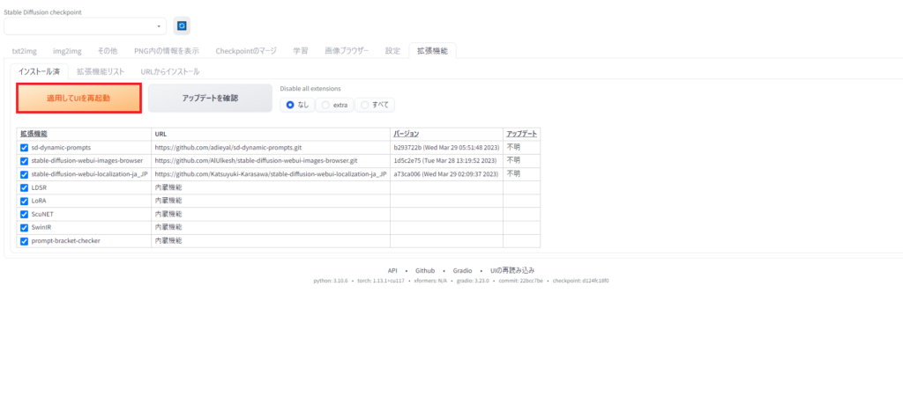
Task: Select the なし radio option
Action: coord(298,106)
